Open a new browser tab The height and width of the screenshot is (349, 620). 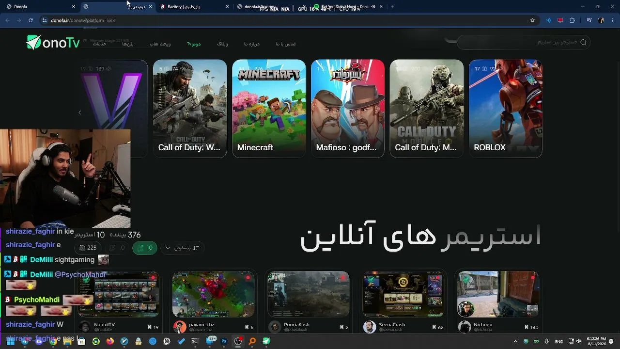tap(392, 7)
